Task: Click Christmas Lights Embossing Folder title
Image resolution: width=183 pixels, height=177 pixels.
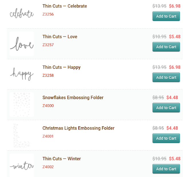Action: pyautogui.click(x=78, y=128)
